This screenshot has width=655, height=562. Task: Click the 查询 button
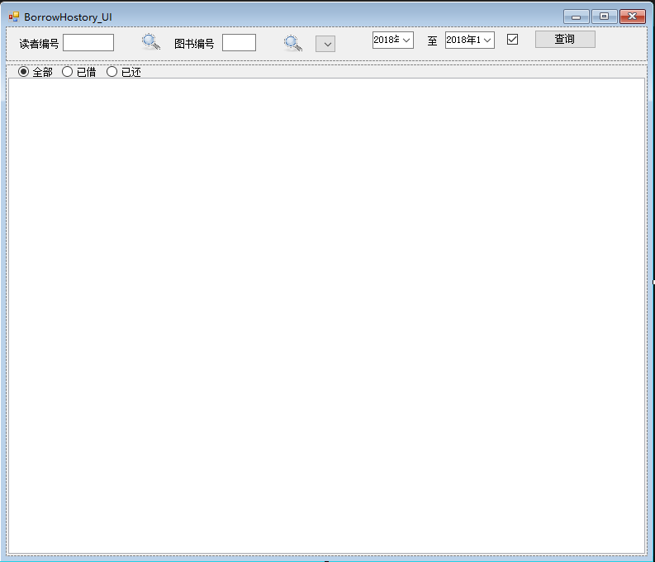click(x=565, y=40)
